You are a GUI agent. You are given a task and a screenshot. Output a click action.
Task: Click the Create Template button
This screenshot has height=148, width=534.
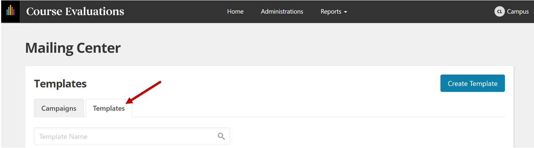472,83
